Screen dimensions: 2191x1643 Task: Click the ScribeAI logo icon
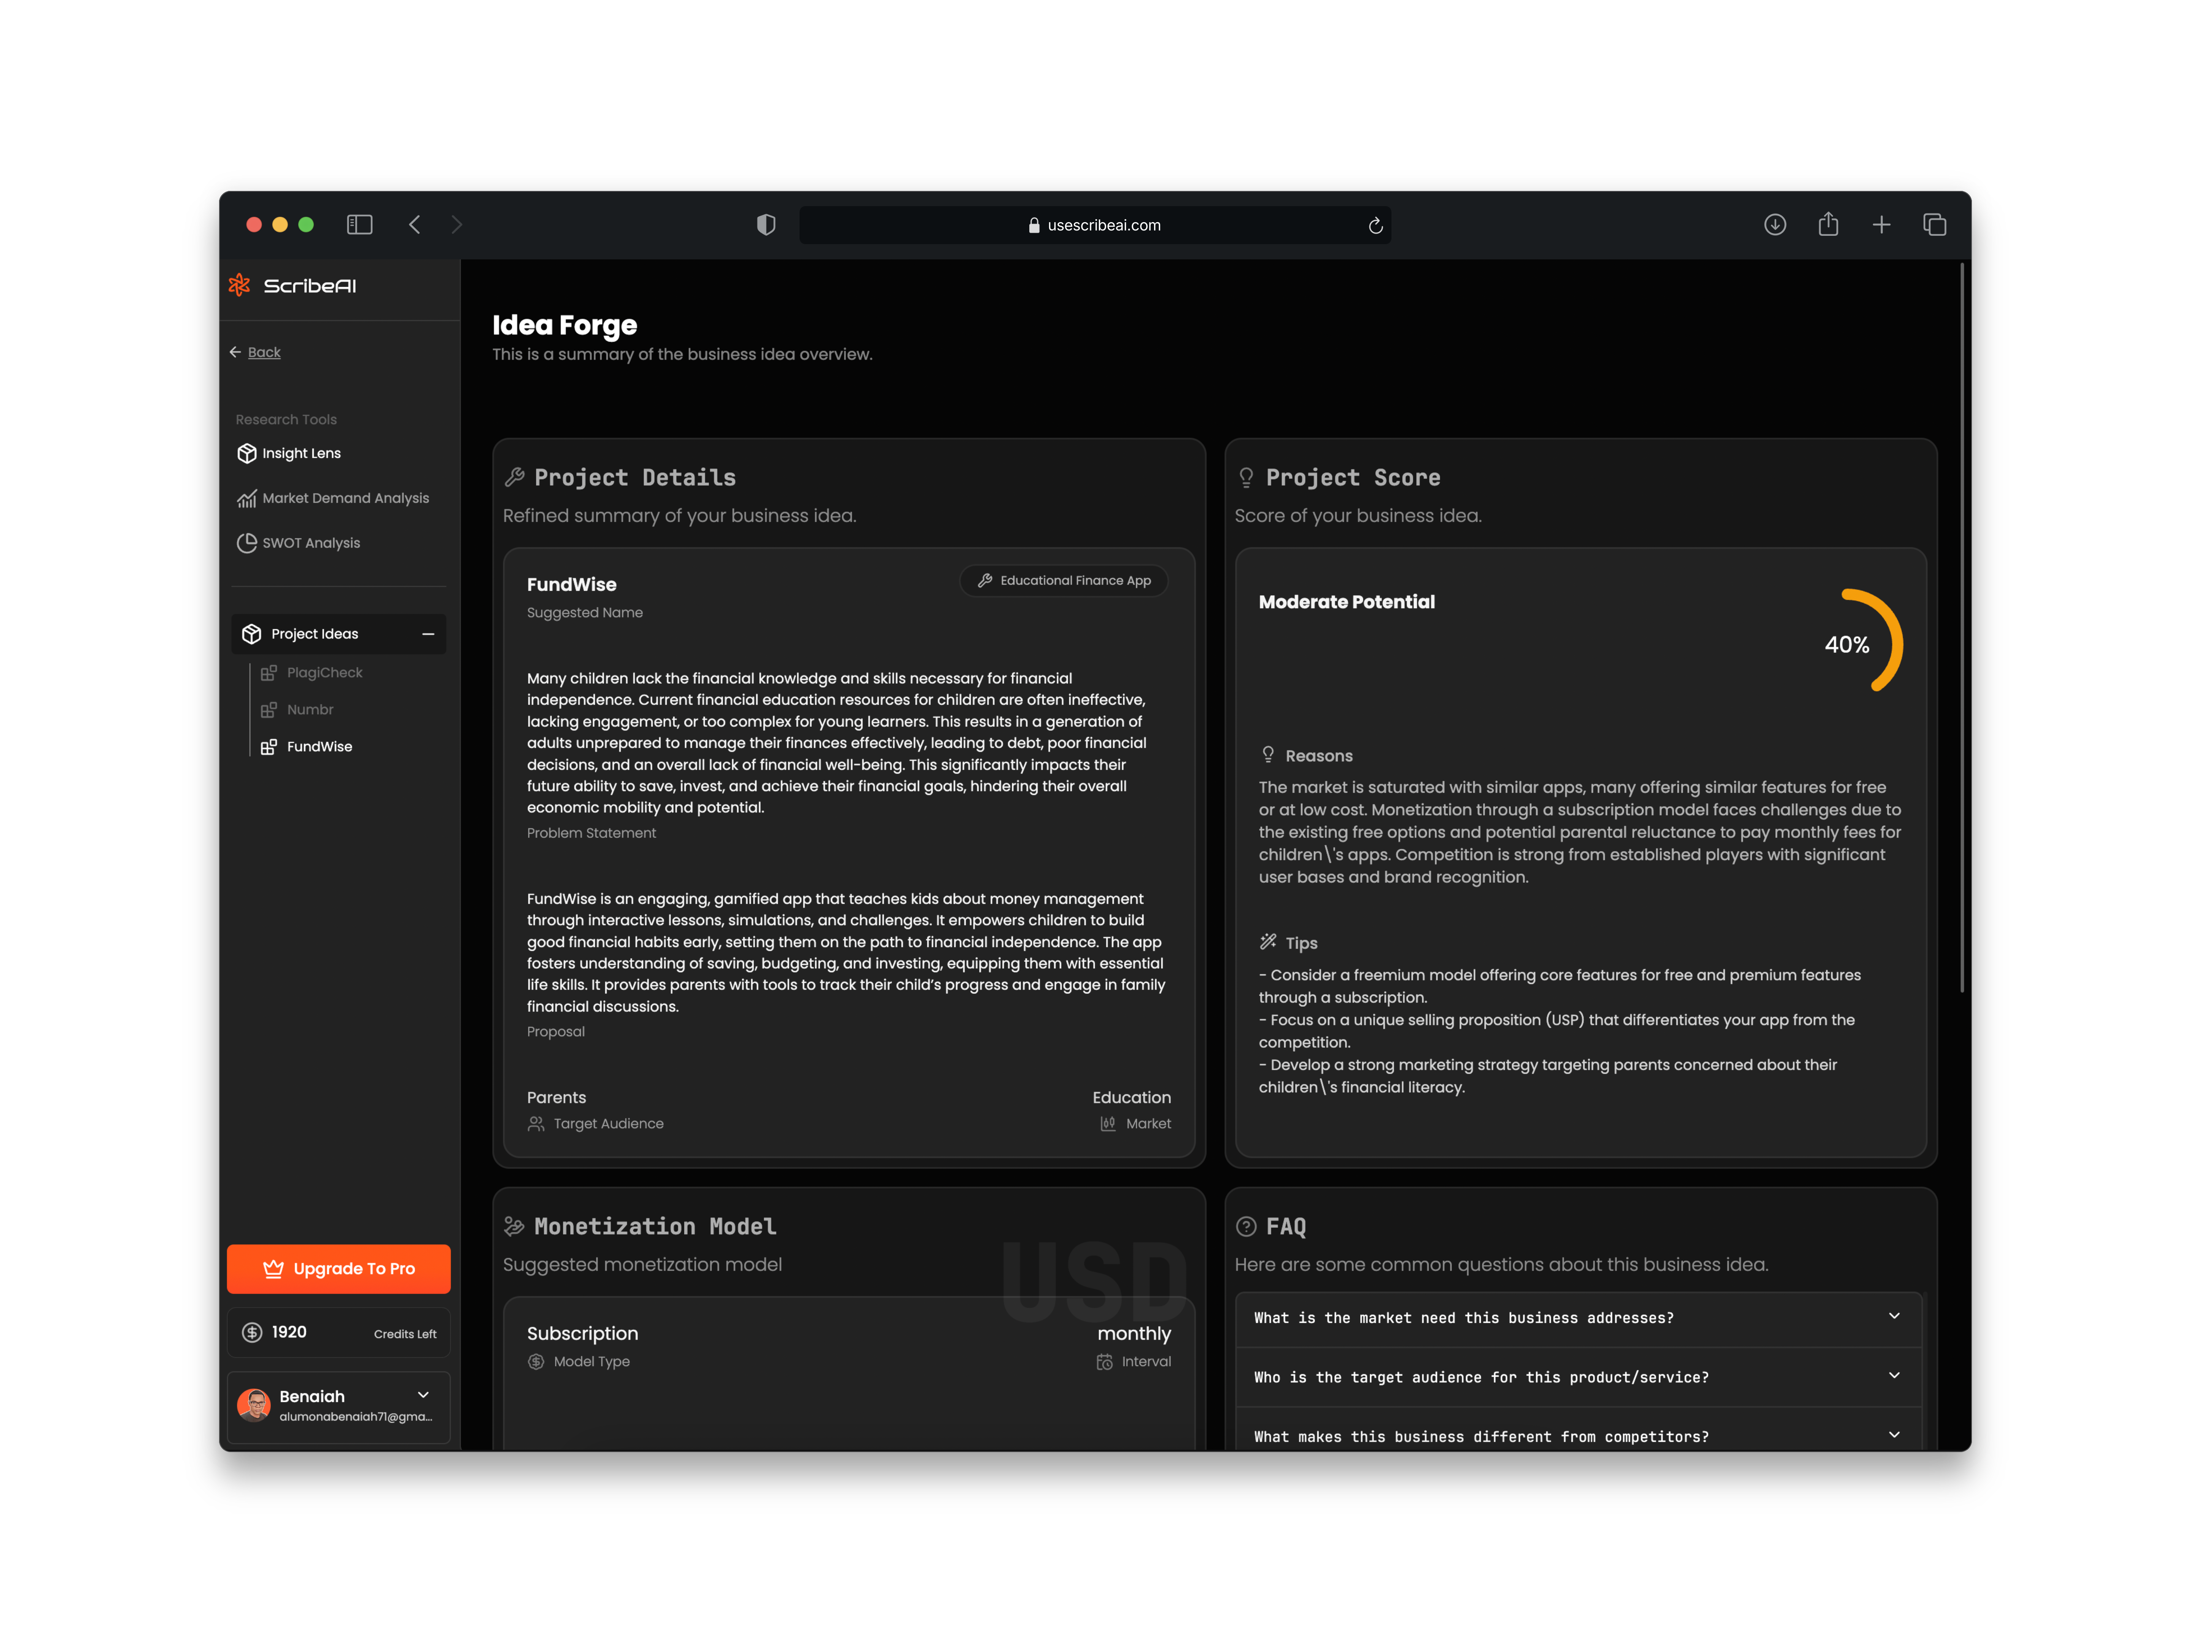tap(240, 285)
